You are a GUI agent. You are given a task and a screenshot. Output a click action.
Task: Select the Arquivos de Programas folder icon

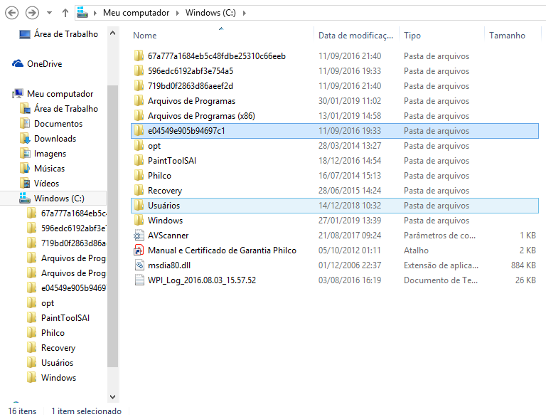139,101
